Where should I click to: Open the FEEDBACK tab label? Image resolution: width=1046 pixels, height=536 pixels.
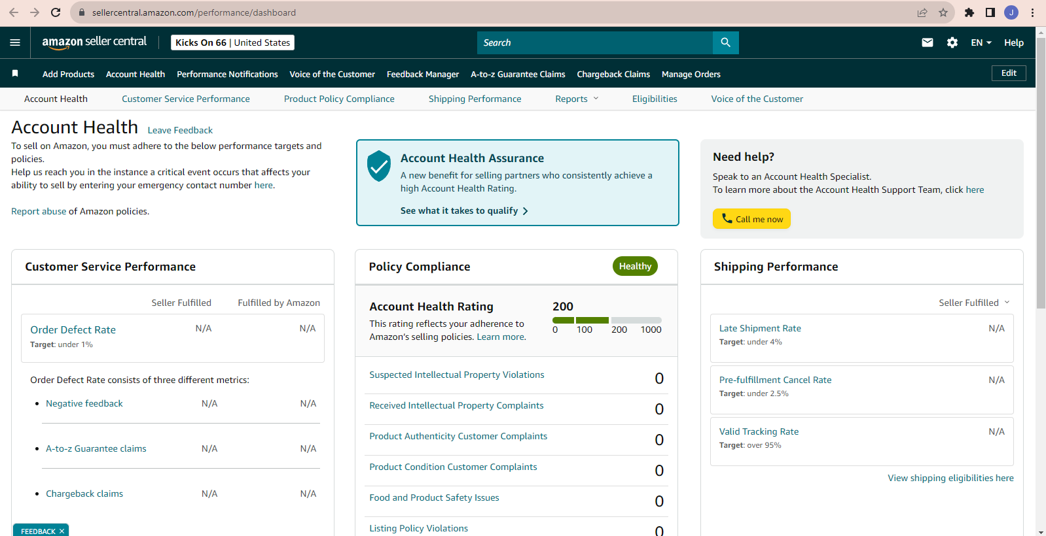point(38,531)
